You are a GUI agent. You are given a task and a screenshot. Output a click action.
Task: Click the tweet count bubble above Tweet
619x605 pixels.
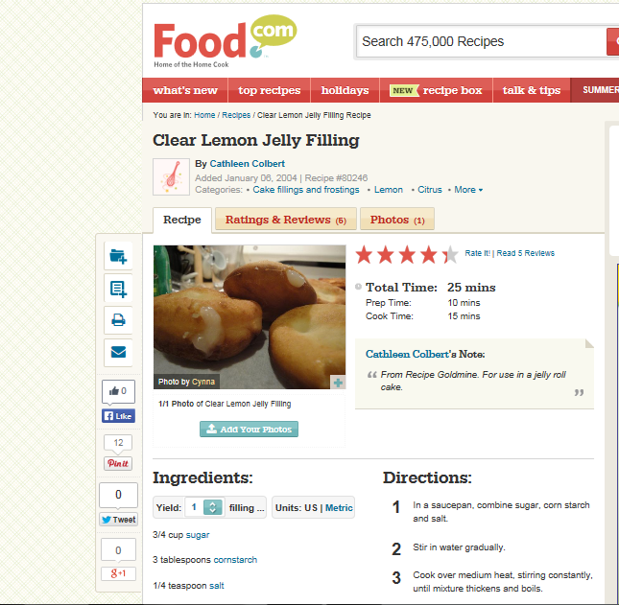pos(118,495)
